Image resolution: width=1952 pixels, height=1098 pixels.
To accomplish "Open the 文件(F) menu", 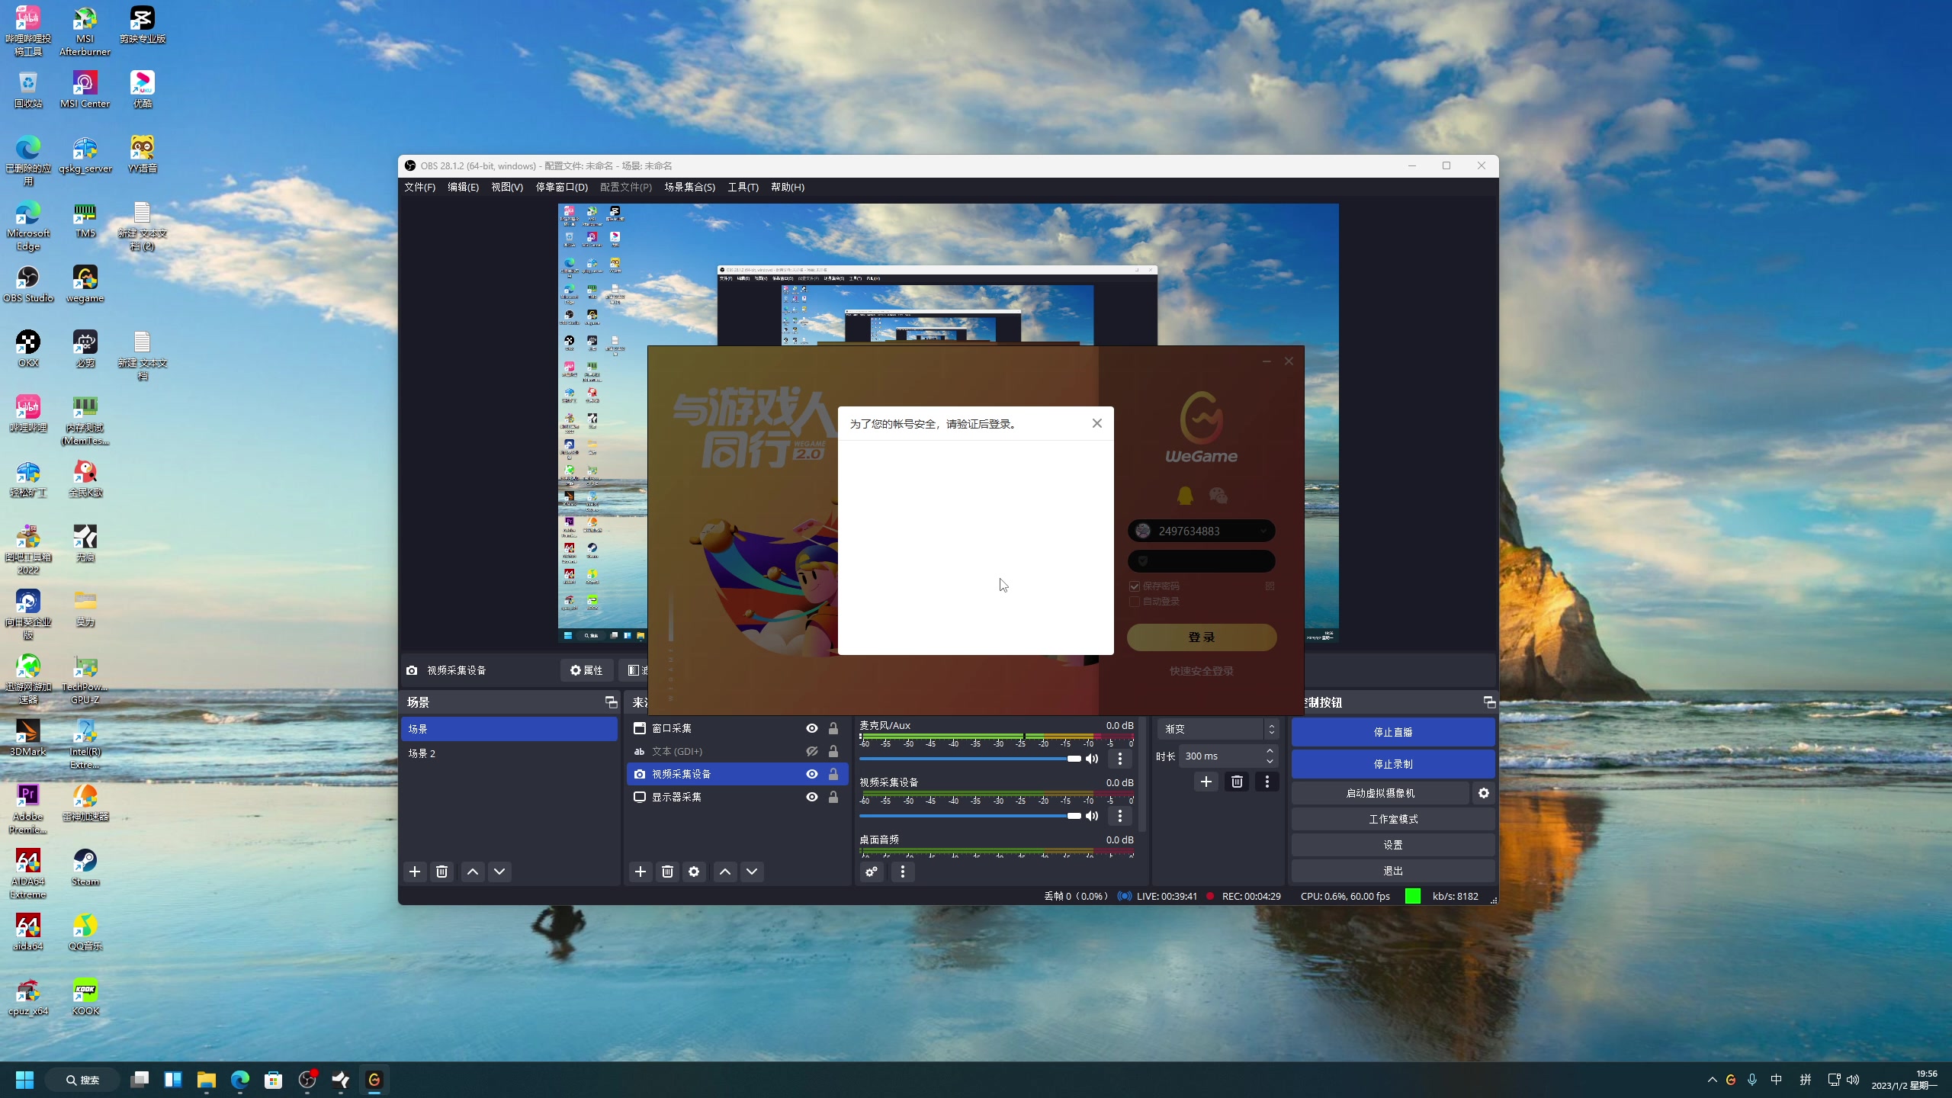I will point(419,187).
